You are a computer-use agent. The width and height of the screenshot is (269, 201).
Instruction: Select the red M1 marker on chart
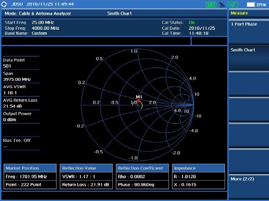coord(138,101)
